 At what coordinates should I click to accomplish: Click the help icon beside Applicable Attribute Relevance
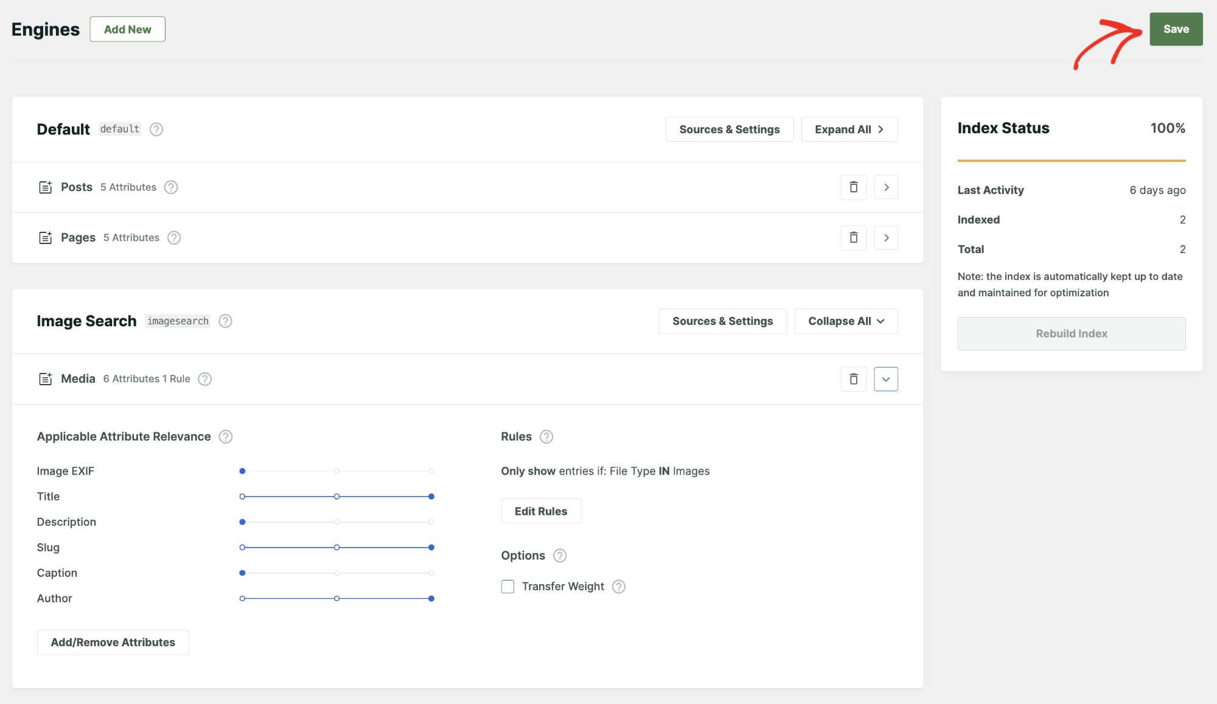225,436
